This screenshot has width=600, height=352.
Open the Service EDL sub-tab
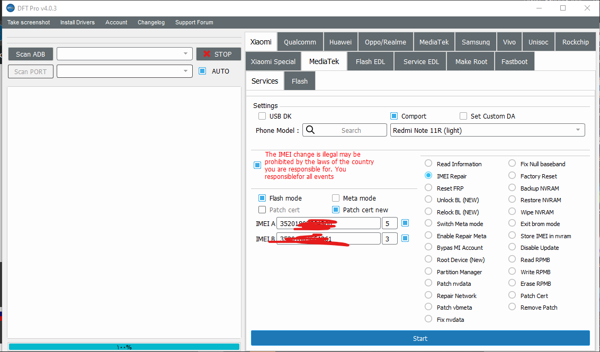421,61
